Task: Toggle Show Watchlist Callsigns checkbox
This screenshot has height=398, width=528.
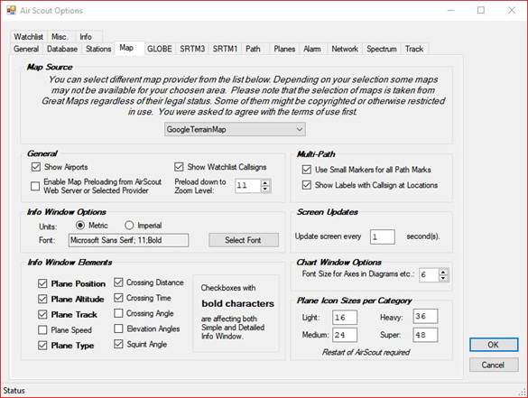Action: (179, 167)
